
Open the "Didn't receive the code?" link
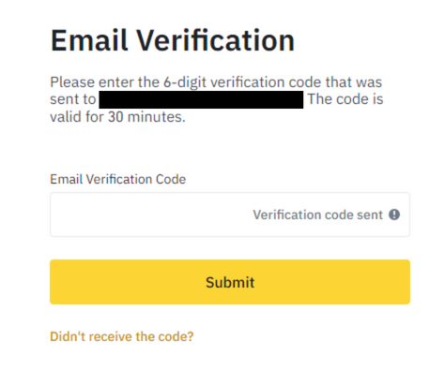122,336
